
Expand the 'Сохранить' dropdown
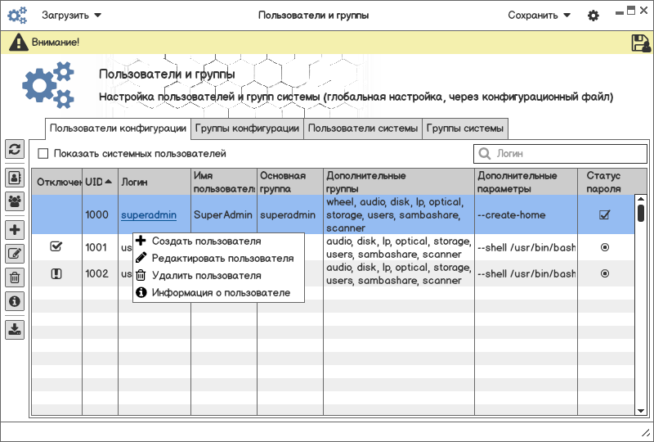tap(539, 15)
